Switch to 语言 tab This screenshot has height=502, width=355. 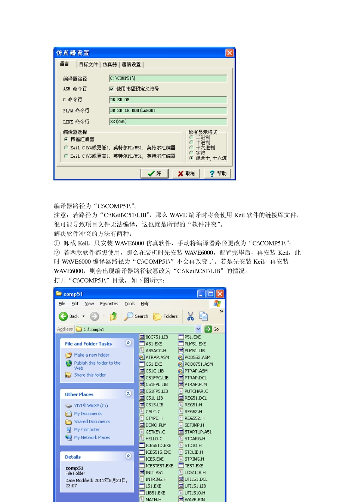click(65, 64)
